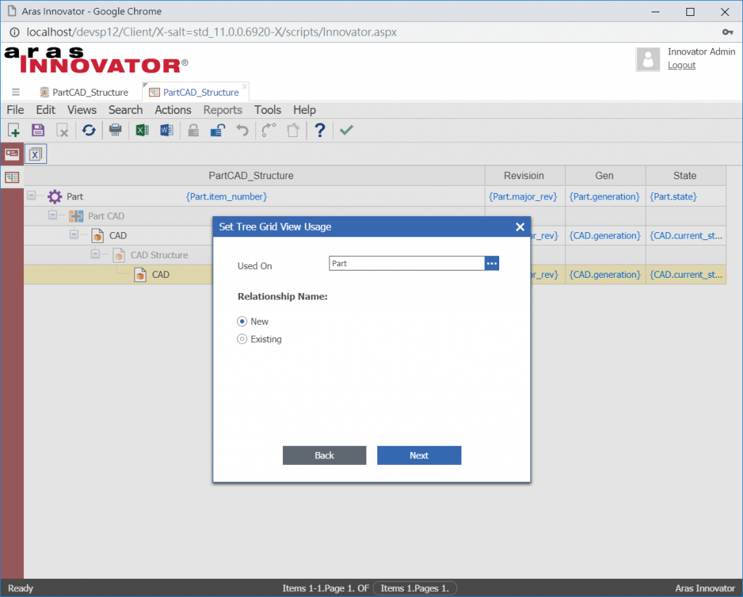Image resolution: width=743 pixels, height=597 pixels.
Task: Click the hamburger menu icon near tabs
Action: click(x=16, y=92)
